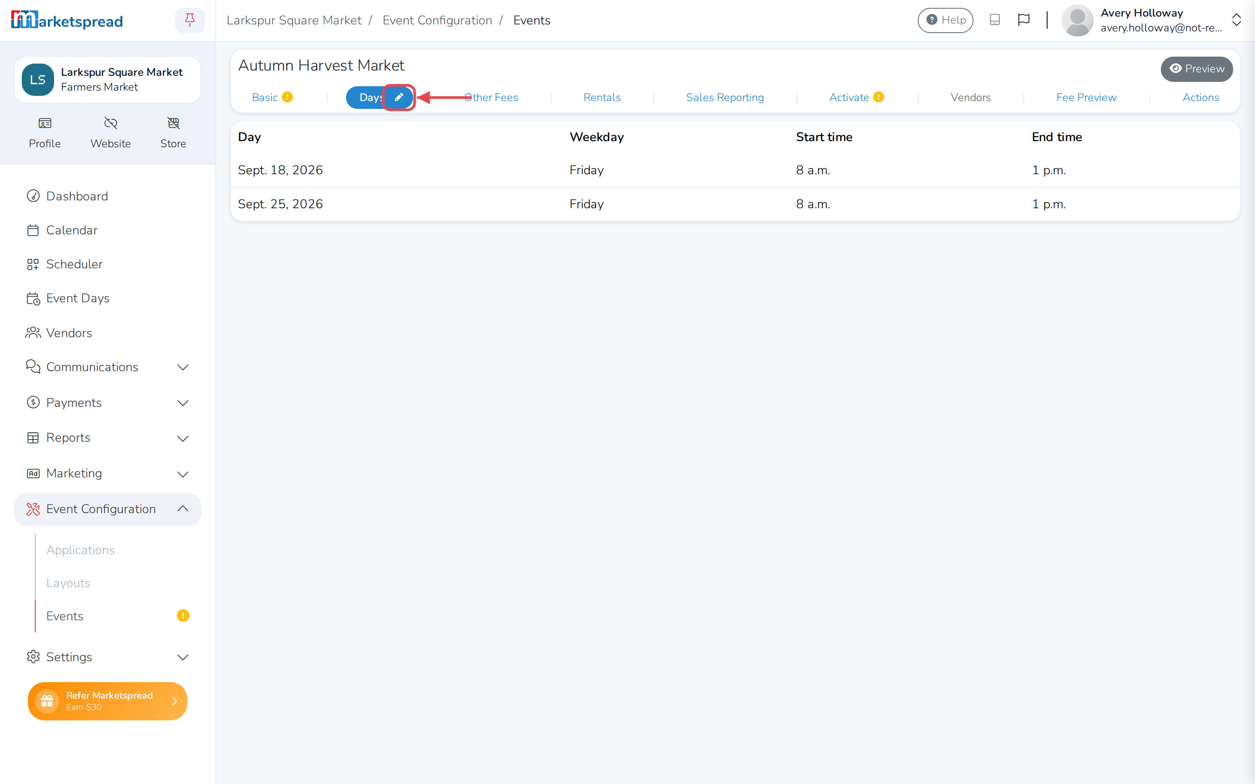Expand the Communications menu

(107, 367)
